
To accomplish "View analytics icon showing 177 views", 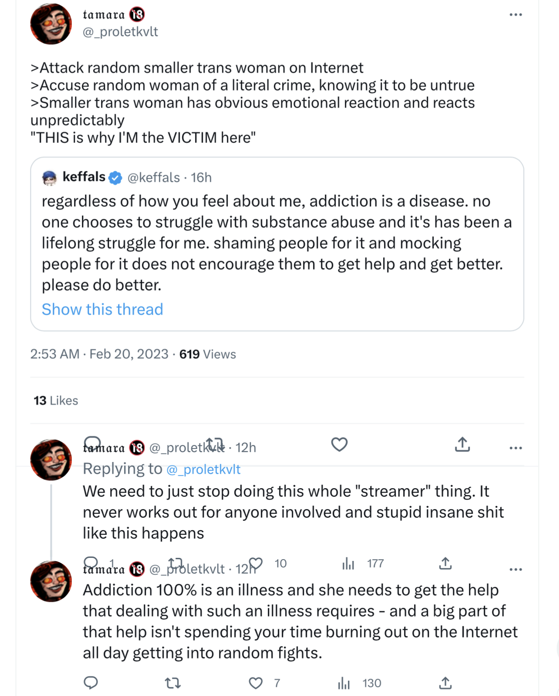I will point(348,564).
